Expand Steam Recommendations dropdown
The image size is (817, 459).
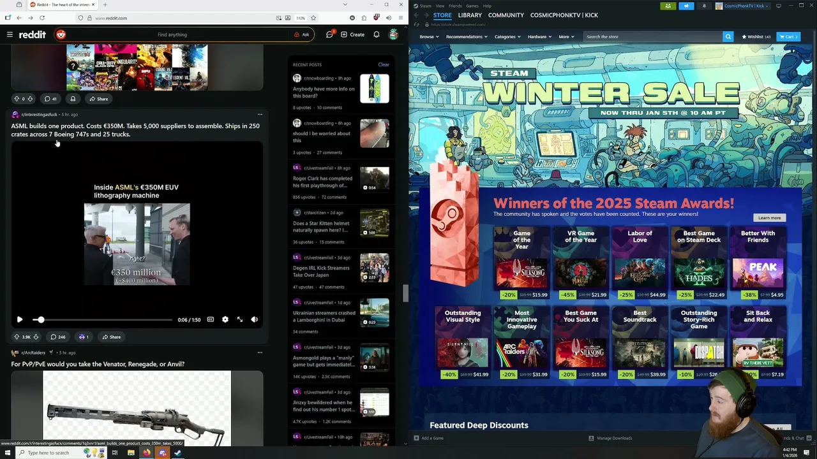point(467,36)
